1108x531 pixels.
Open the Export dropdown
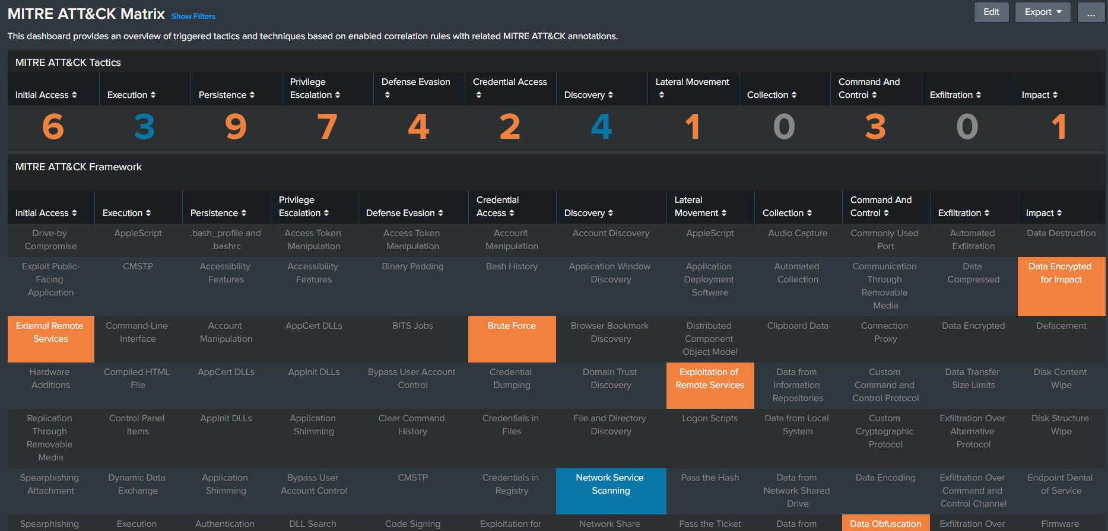pos(1043,12)
